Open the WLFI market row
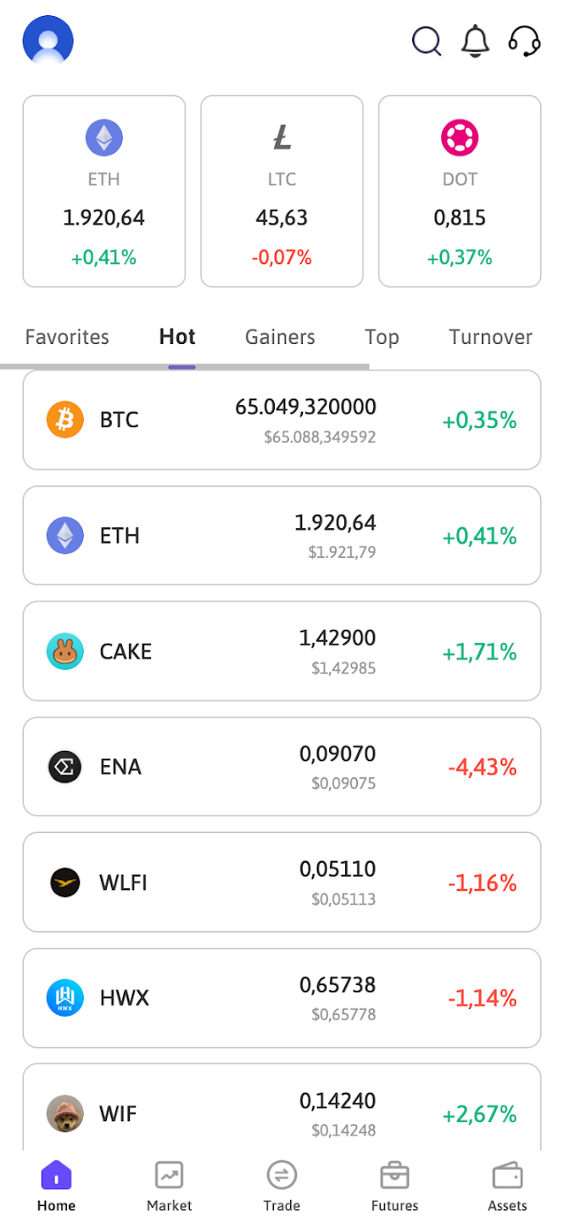This screenshot has height=1223, width=564. [282, 882]
